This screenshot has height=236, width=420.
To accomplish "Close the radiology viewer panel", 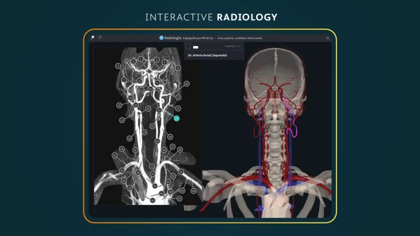I will pyautogui.click(x=328, y=38).
